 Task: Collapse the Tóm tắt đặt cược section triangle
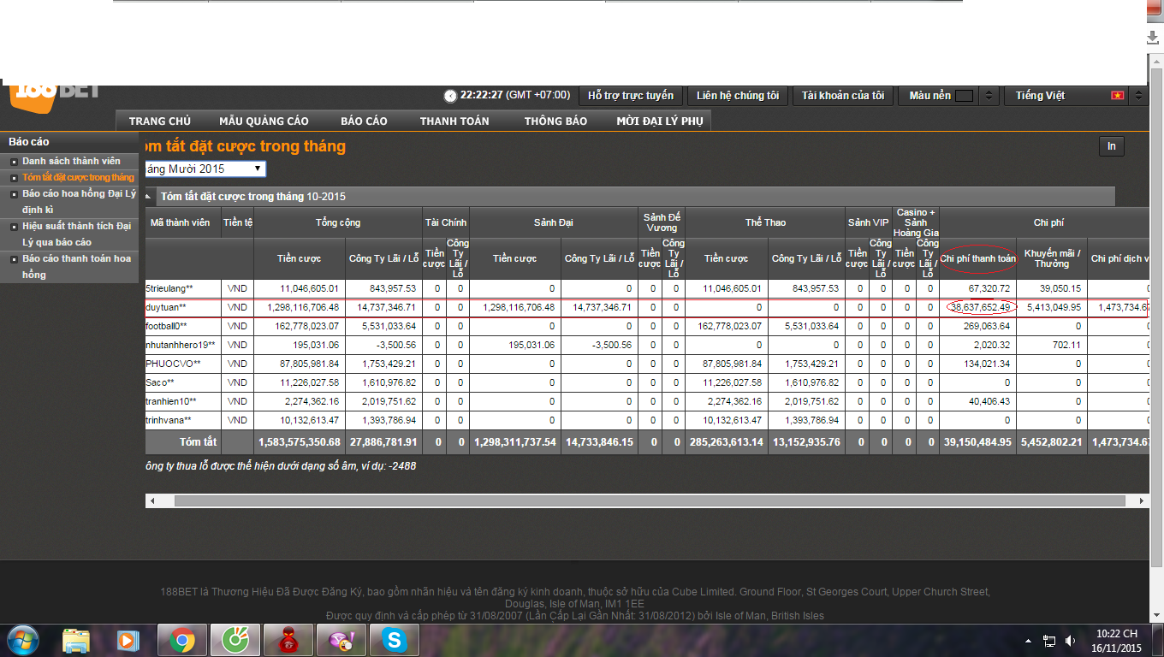[150, 197]
